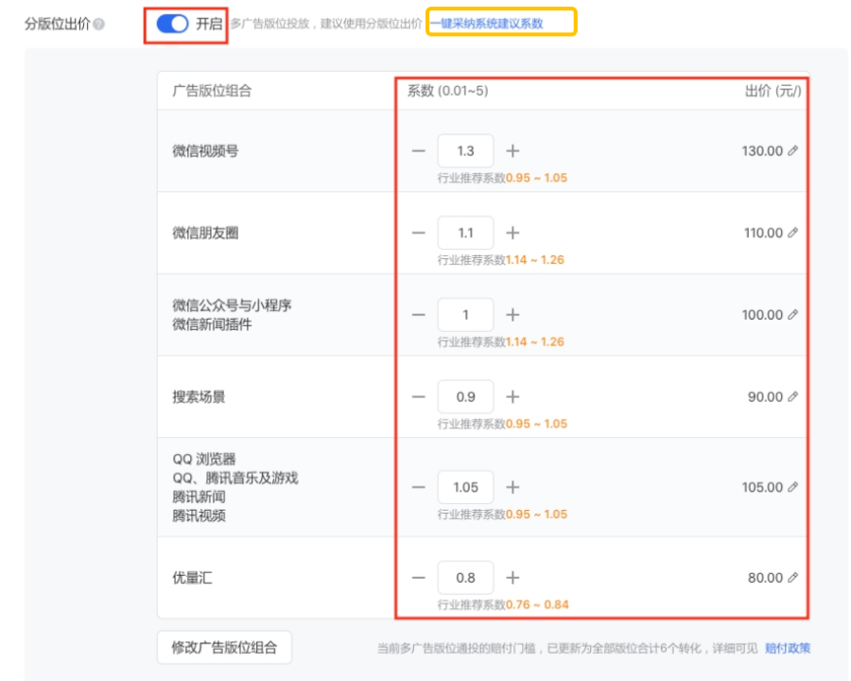Click the 微信公众号与小程序 coefficient field showing 1
851x681 pixels.
coord(465,315)
